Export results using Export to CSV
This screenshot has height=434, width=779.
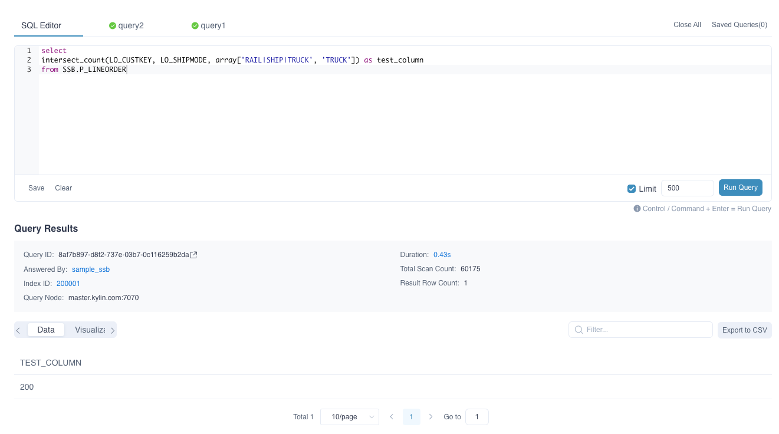click(744, 330)
